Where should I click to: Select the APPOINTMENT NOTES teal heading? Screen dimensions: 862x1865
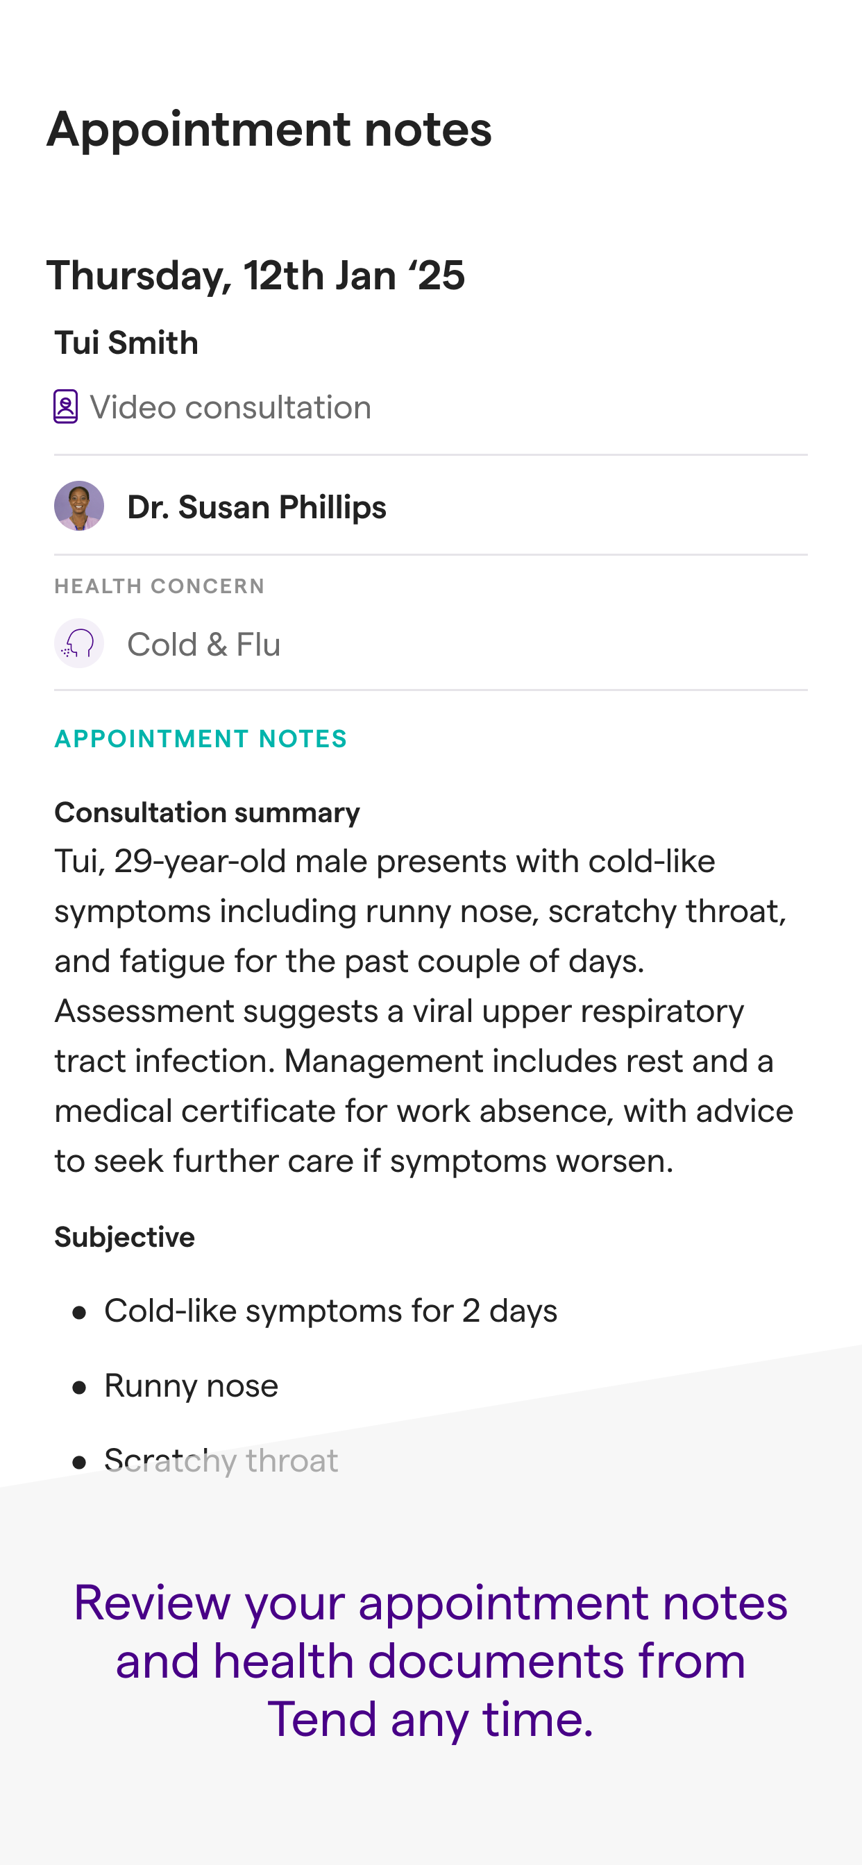tap(201, 738)
